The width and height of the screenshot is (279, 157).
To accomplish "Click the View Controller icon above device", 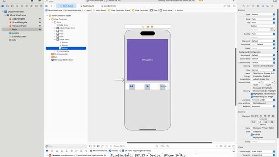I will [143, 27].
